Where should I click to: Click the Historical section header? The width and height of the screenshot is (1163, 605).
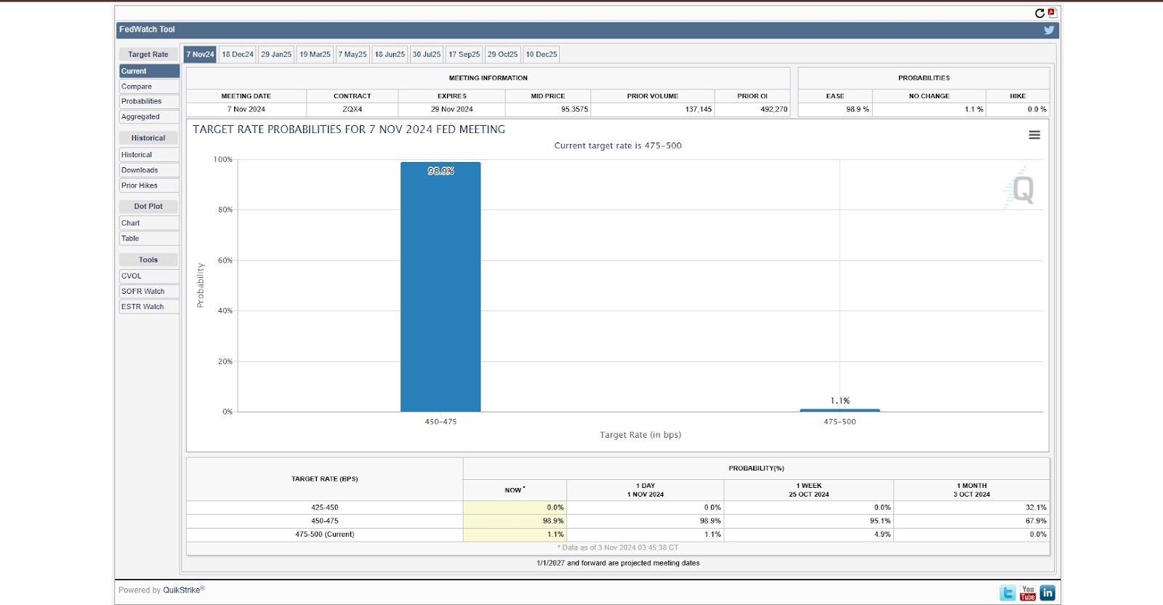click(x=148, y=138)
